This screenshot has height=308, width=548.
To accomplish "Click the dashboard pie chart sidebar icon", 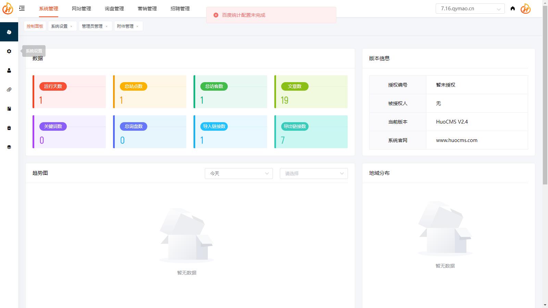I will [9, 32].
